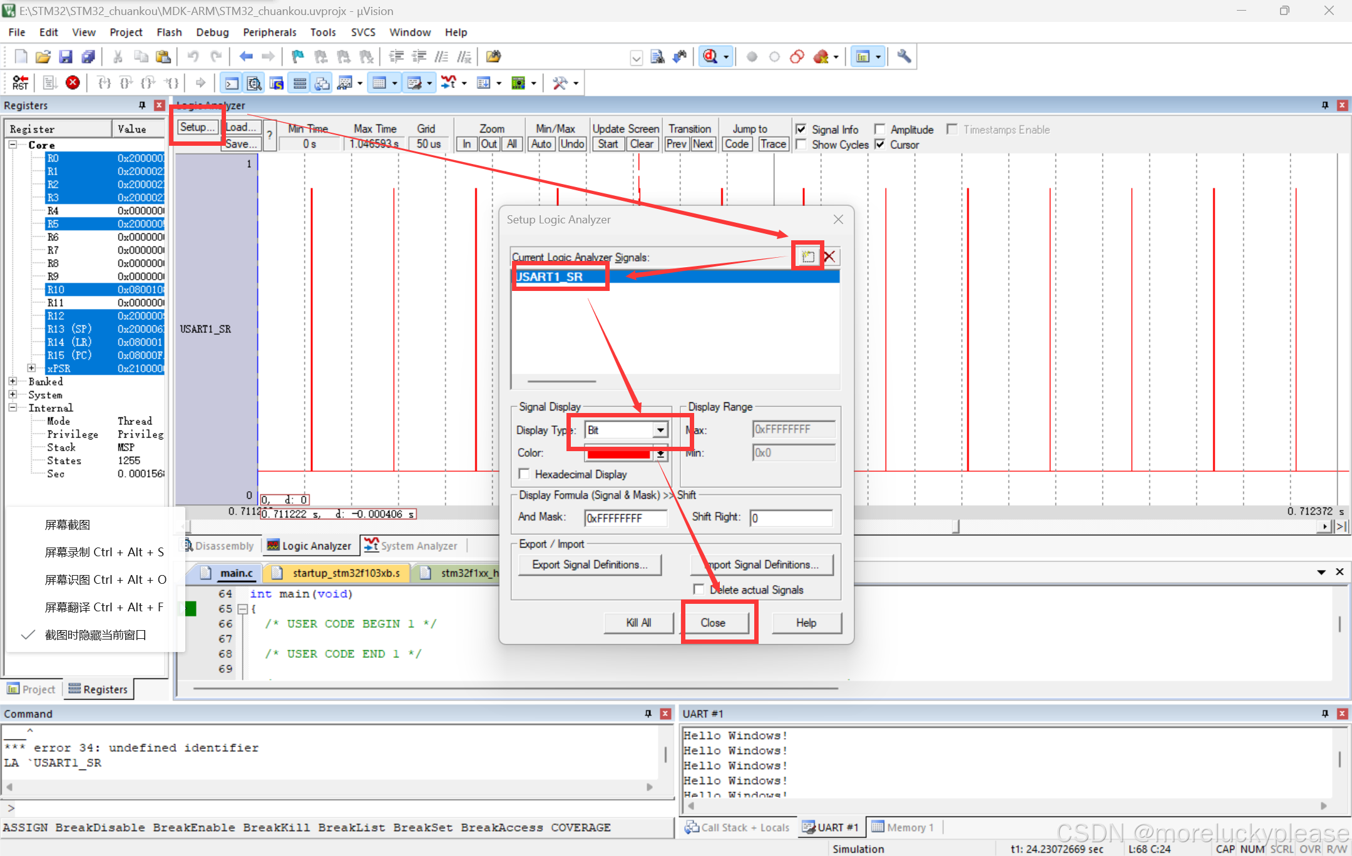Open the Peripherals menu
1352x856 pixels.
pos(269,33)
